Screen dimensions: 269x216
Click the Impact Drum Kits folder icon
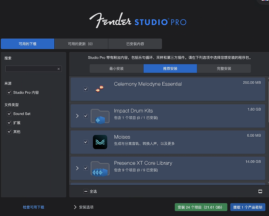tap(100, 116)
